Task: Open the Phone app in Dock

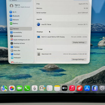Action: pyautogui.click(x=27, y=88)
